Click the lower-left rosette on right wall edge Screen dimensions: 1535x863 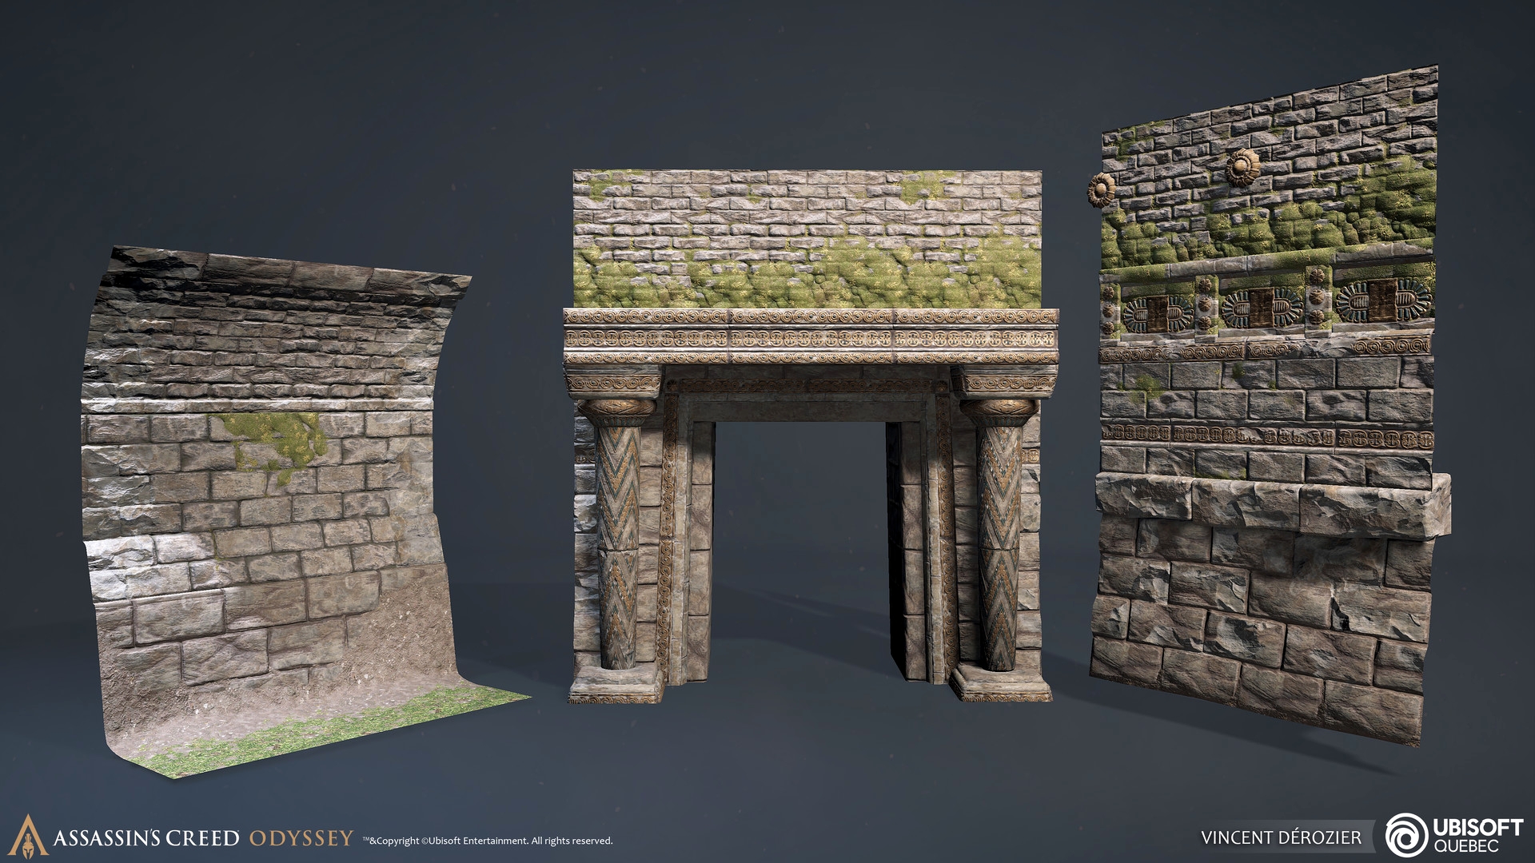(x=1100, y=191)
